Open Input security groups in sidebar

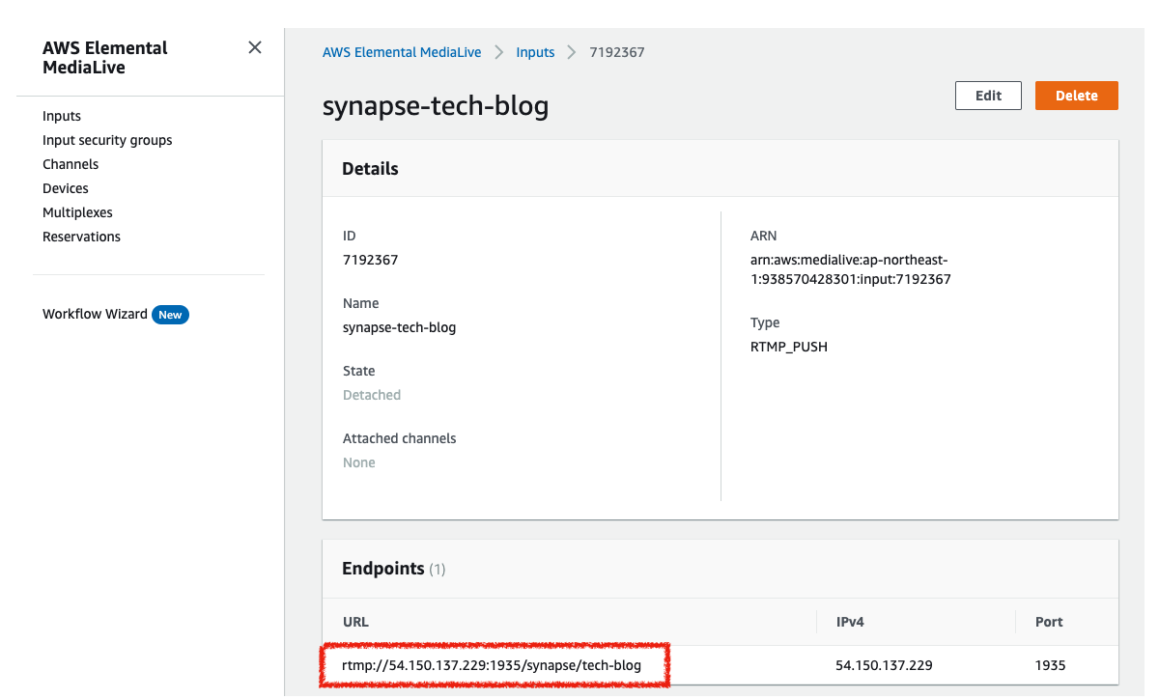point(107,140)
